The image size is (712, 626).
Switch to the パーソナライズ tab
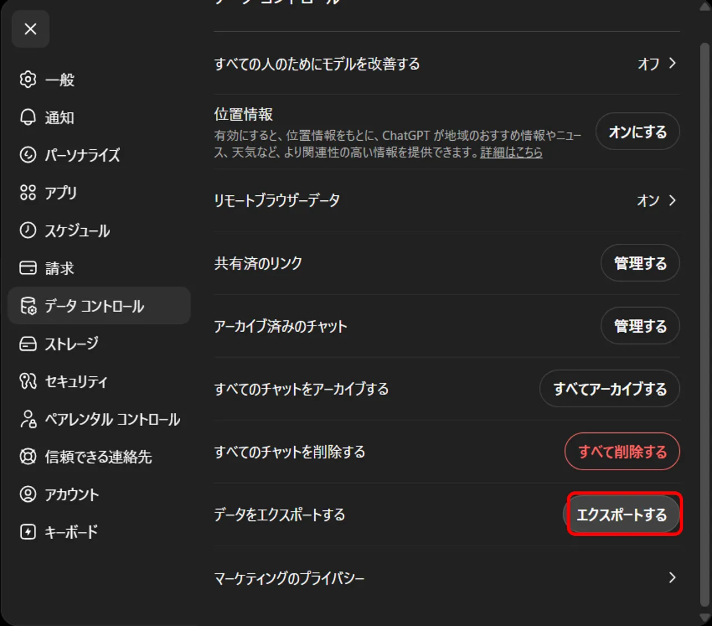pyautogui.click(x=99, y=155)
